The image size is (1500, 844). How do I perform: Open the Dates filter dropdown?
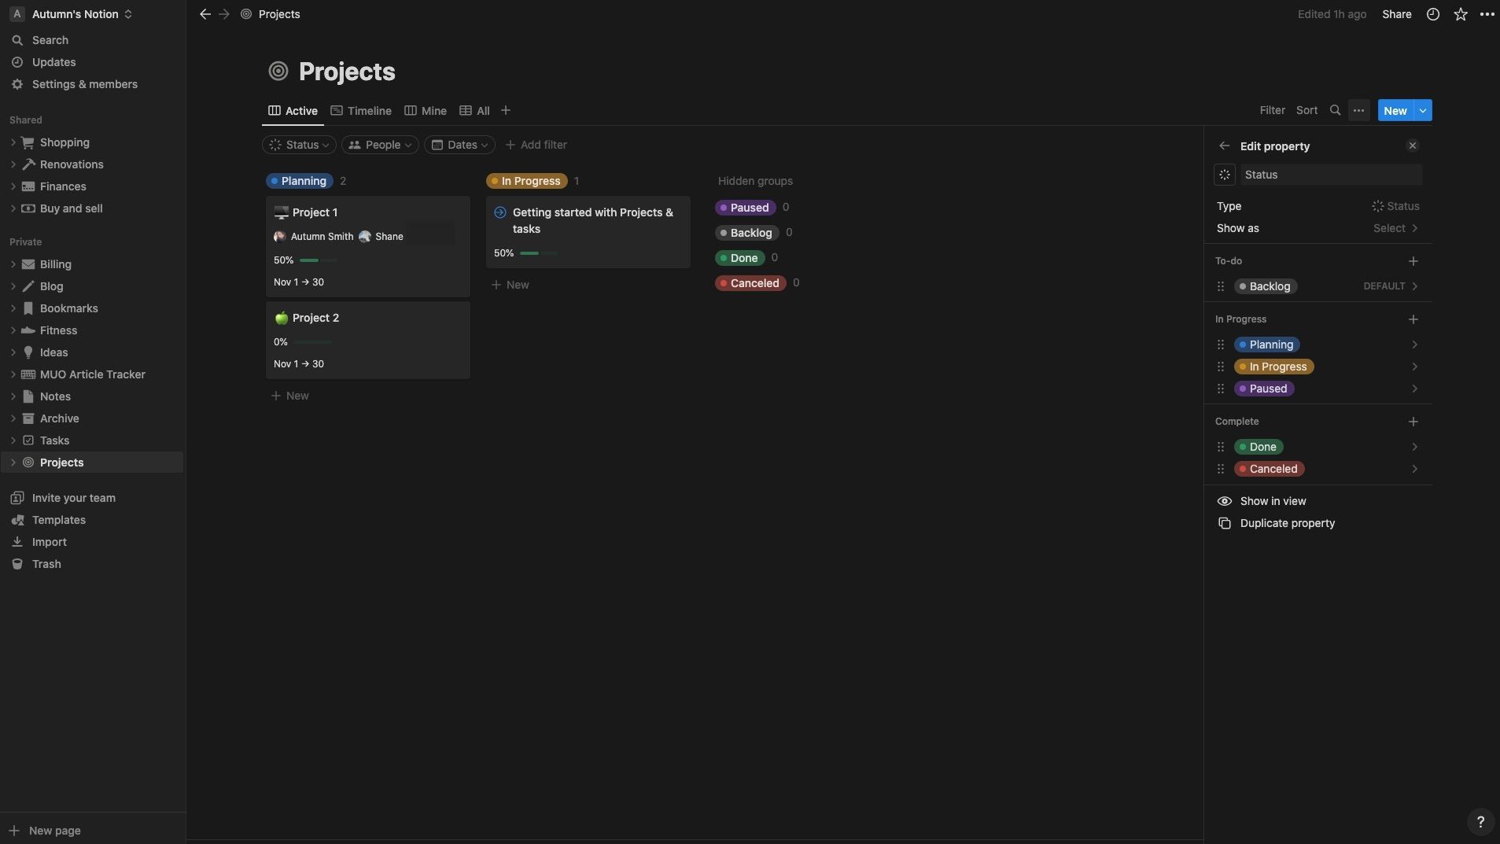coord(459,145)
